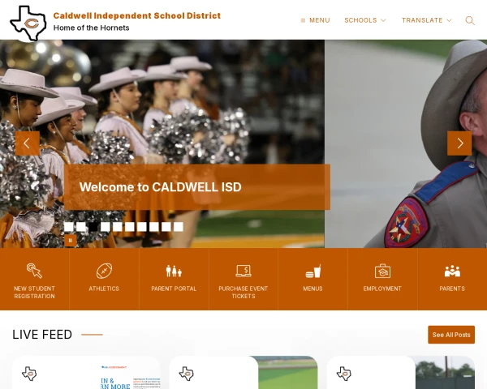This screenshot has height=389, width=487.
Task: Go to previous slide arrow
Action: (28, 143)
